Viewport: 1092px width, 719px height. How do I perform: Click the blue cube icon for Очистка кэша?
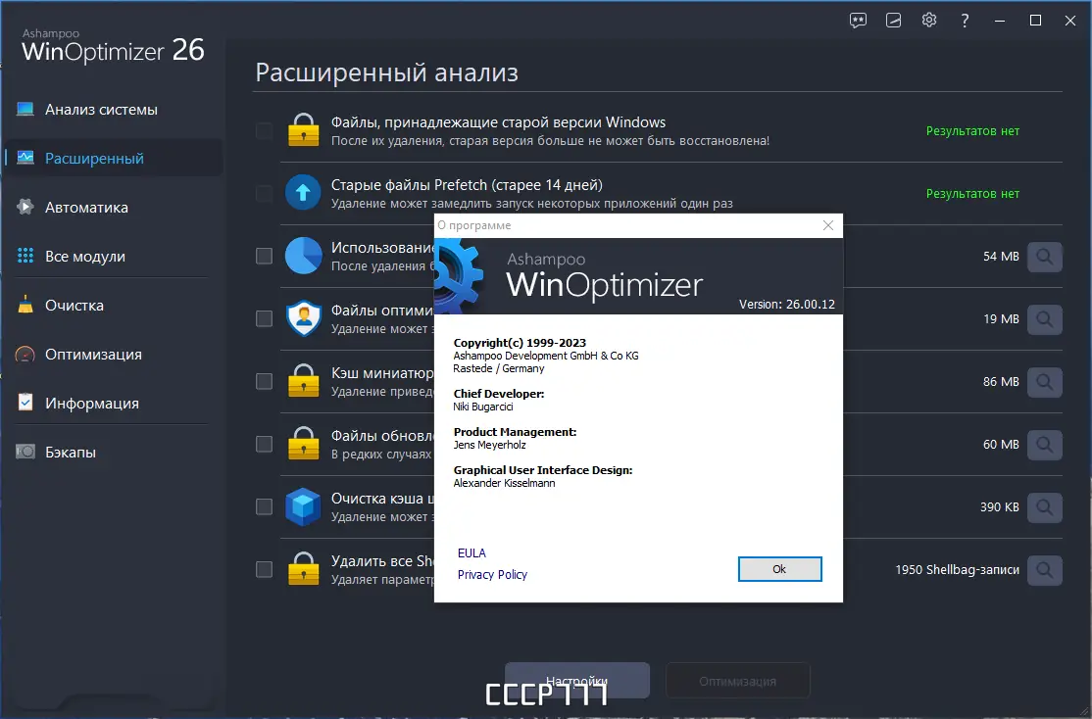tap(304, 506)
